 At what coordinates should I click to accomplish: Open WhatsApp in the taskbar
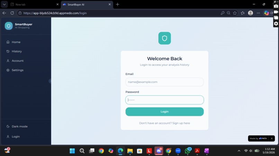188,151
